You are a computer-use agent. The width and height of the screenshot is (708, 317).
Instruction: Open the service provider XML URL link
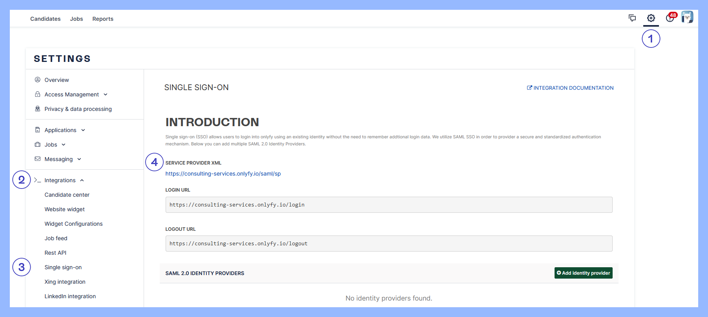(223, 174)
